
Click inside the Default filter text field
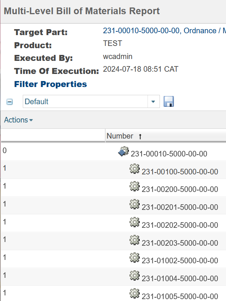click(x=75, y=101)
